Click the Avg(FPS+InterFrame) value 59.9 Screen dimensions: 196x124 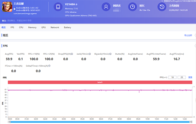[156, 59]
